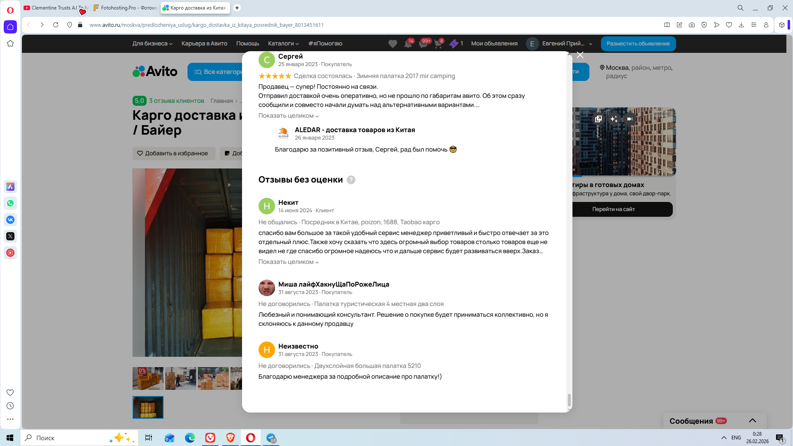Open Avito notifications bell icon
This screenshot has width=793, height=446.
(x=408, y=44)
